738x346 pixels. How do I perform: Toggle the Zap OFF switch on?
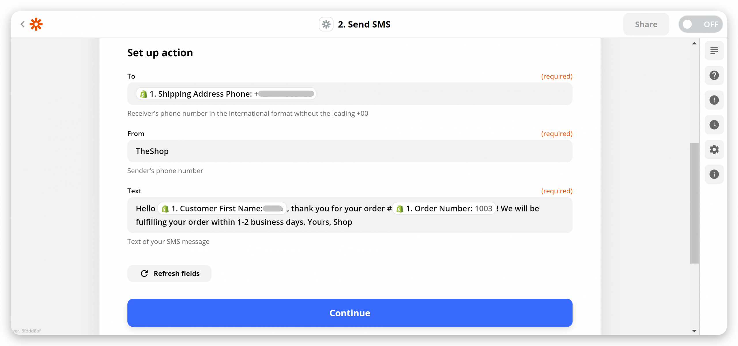701,24
